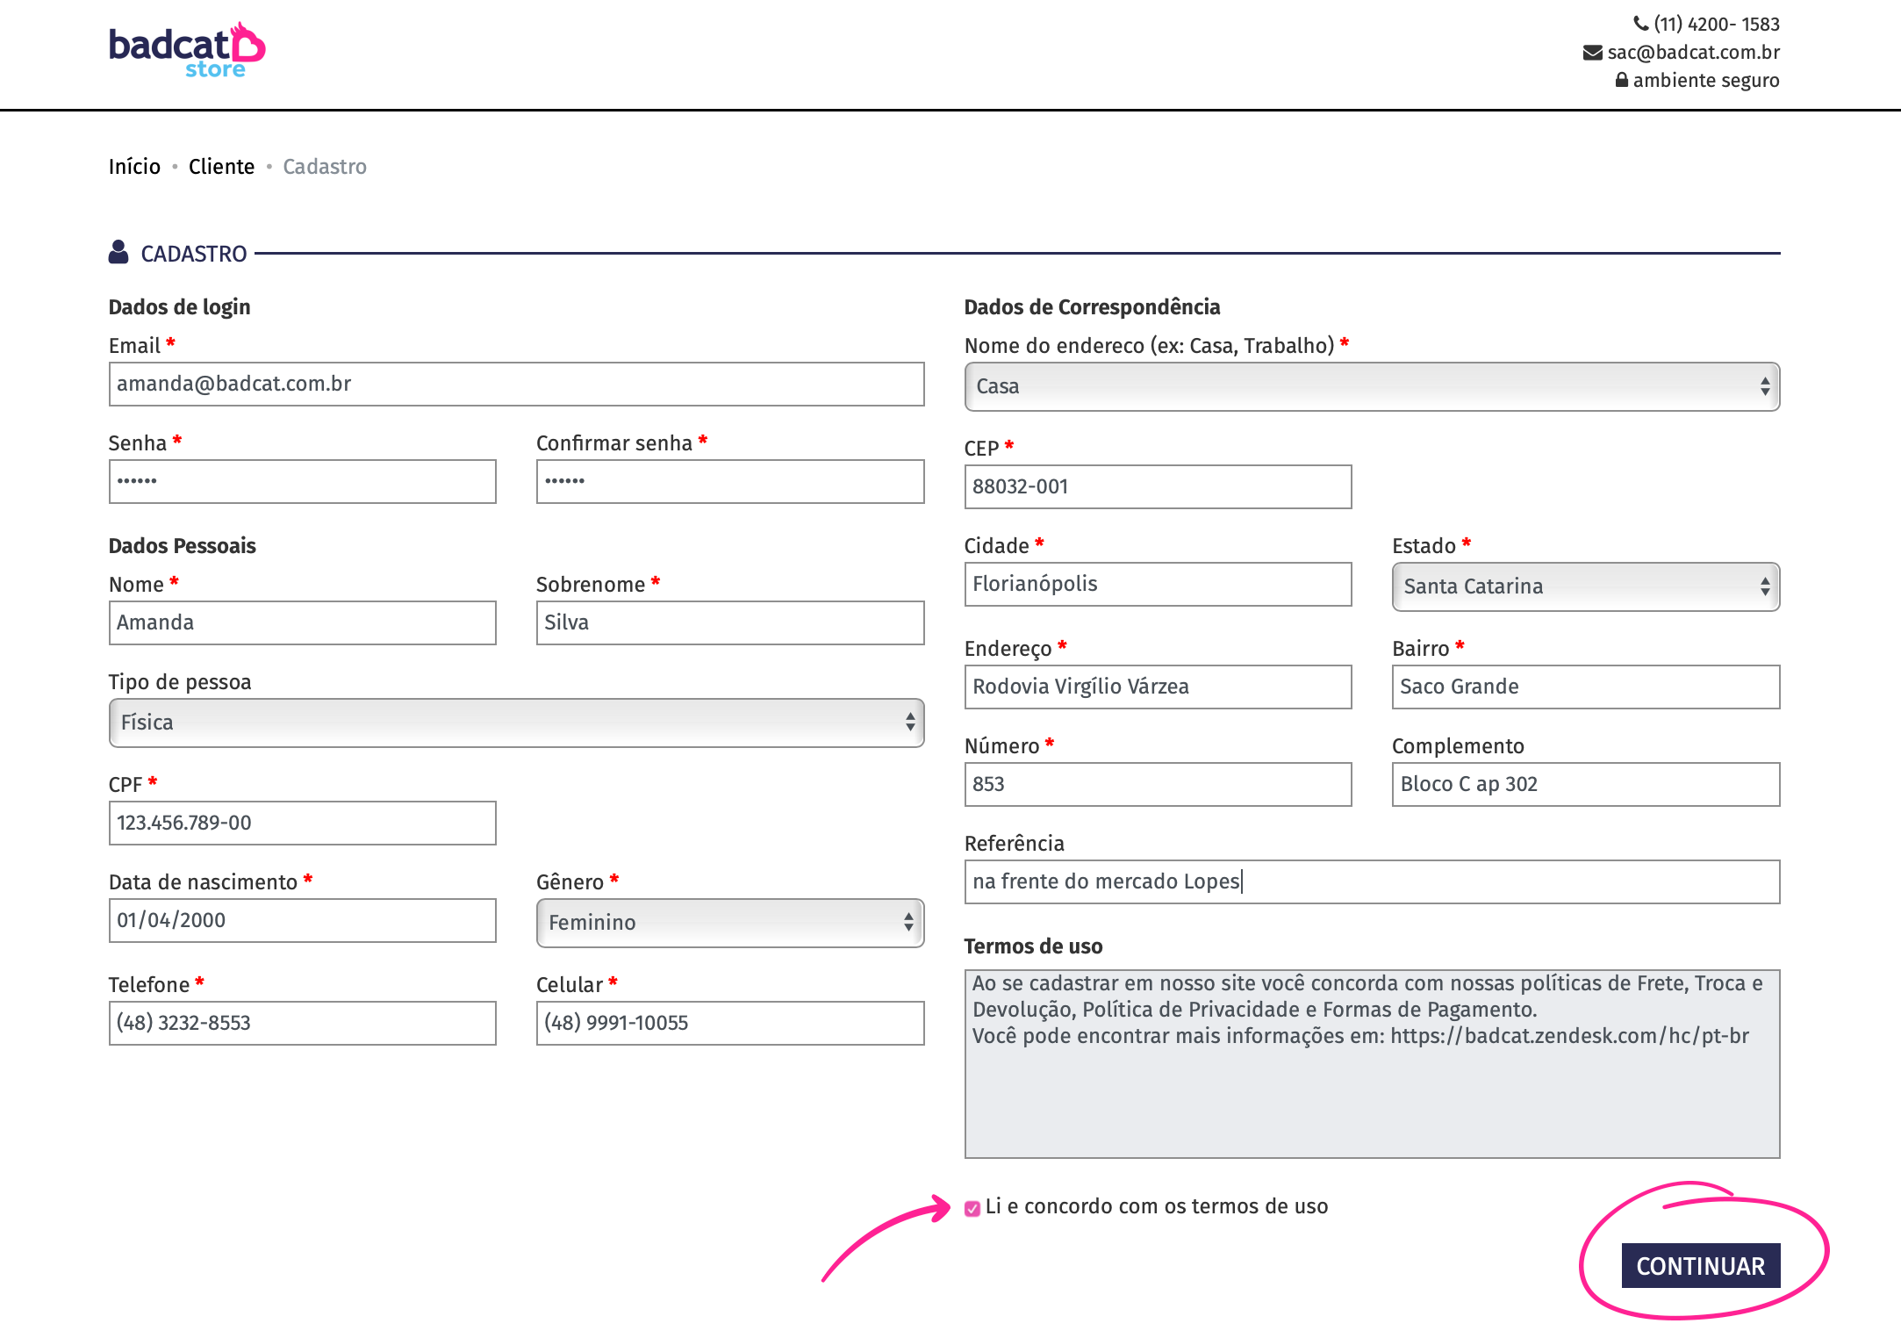Click the CONTINUAR button
1901x1338 pixels.
coord(1701,1266)
